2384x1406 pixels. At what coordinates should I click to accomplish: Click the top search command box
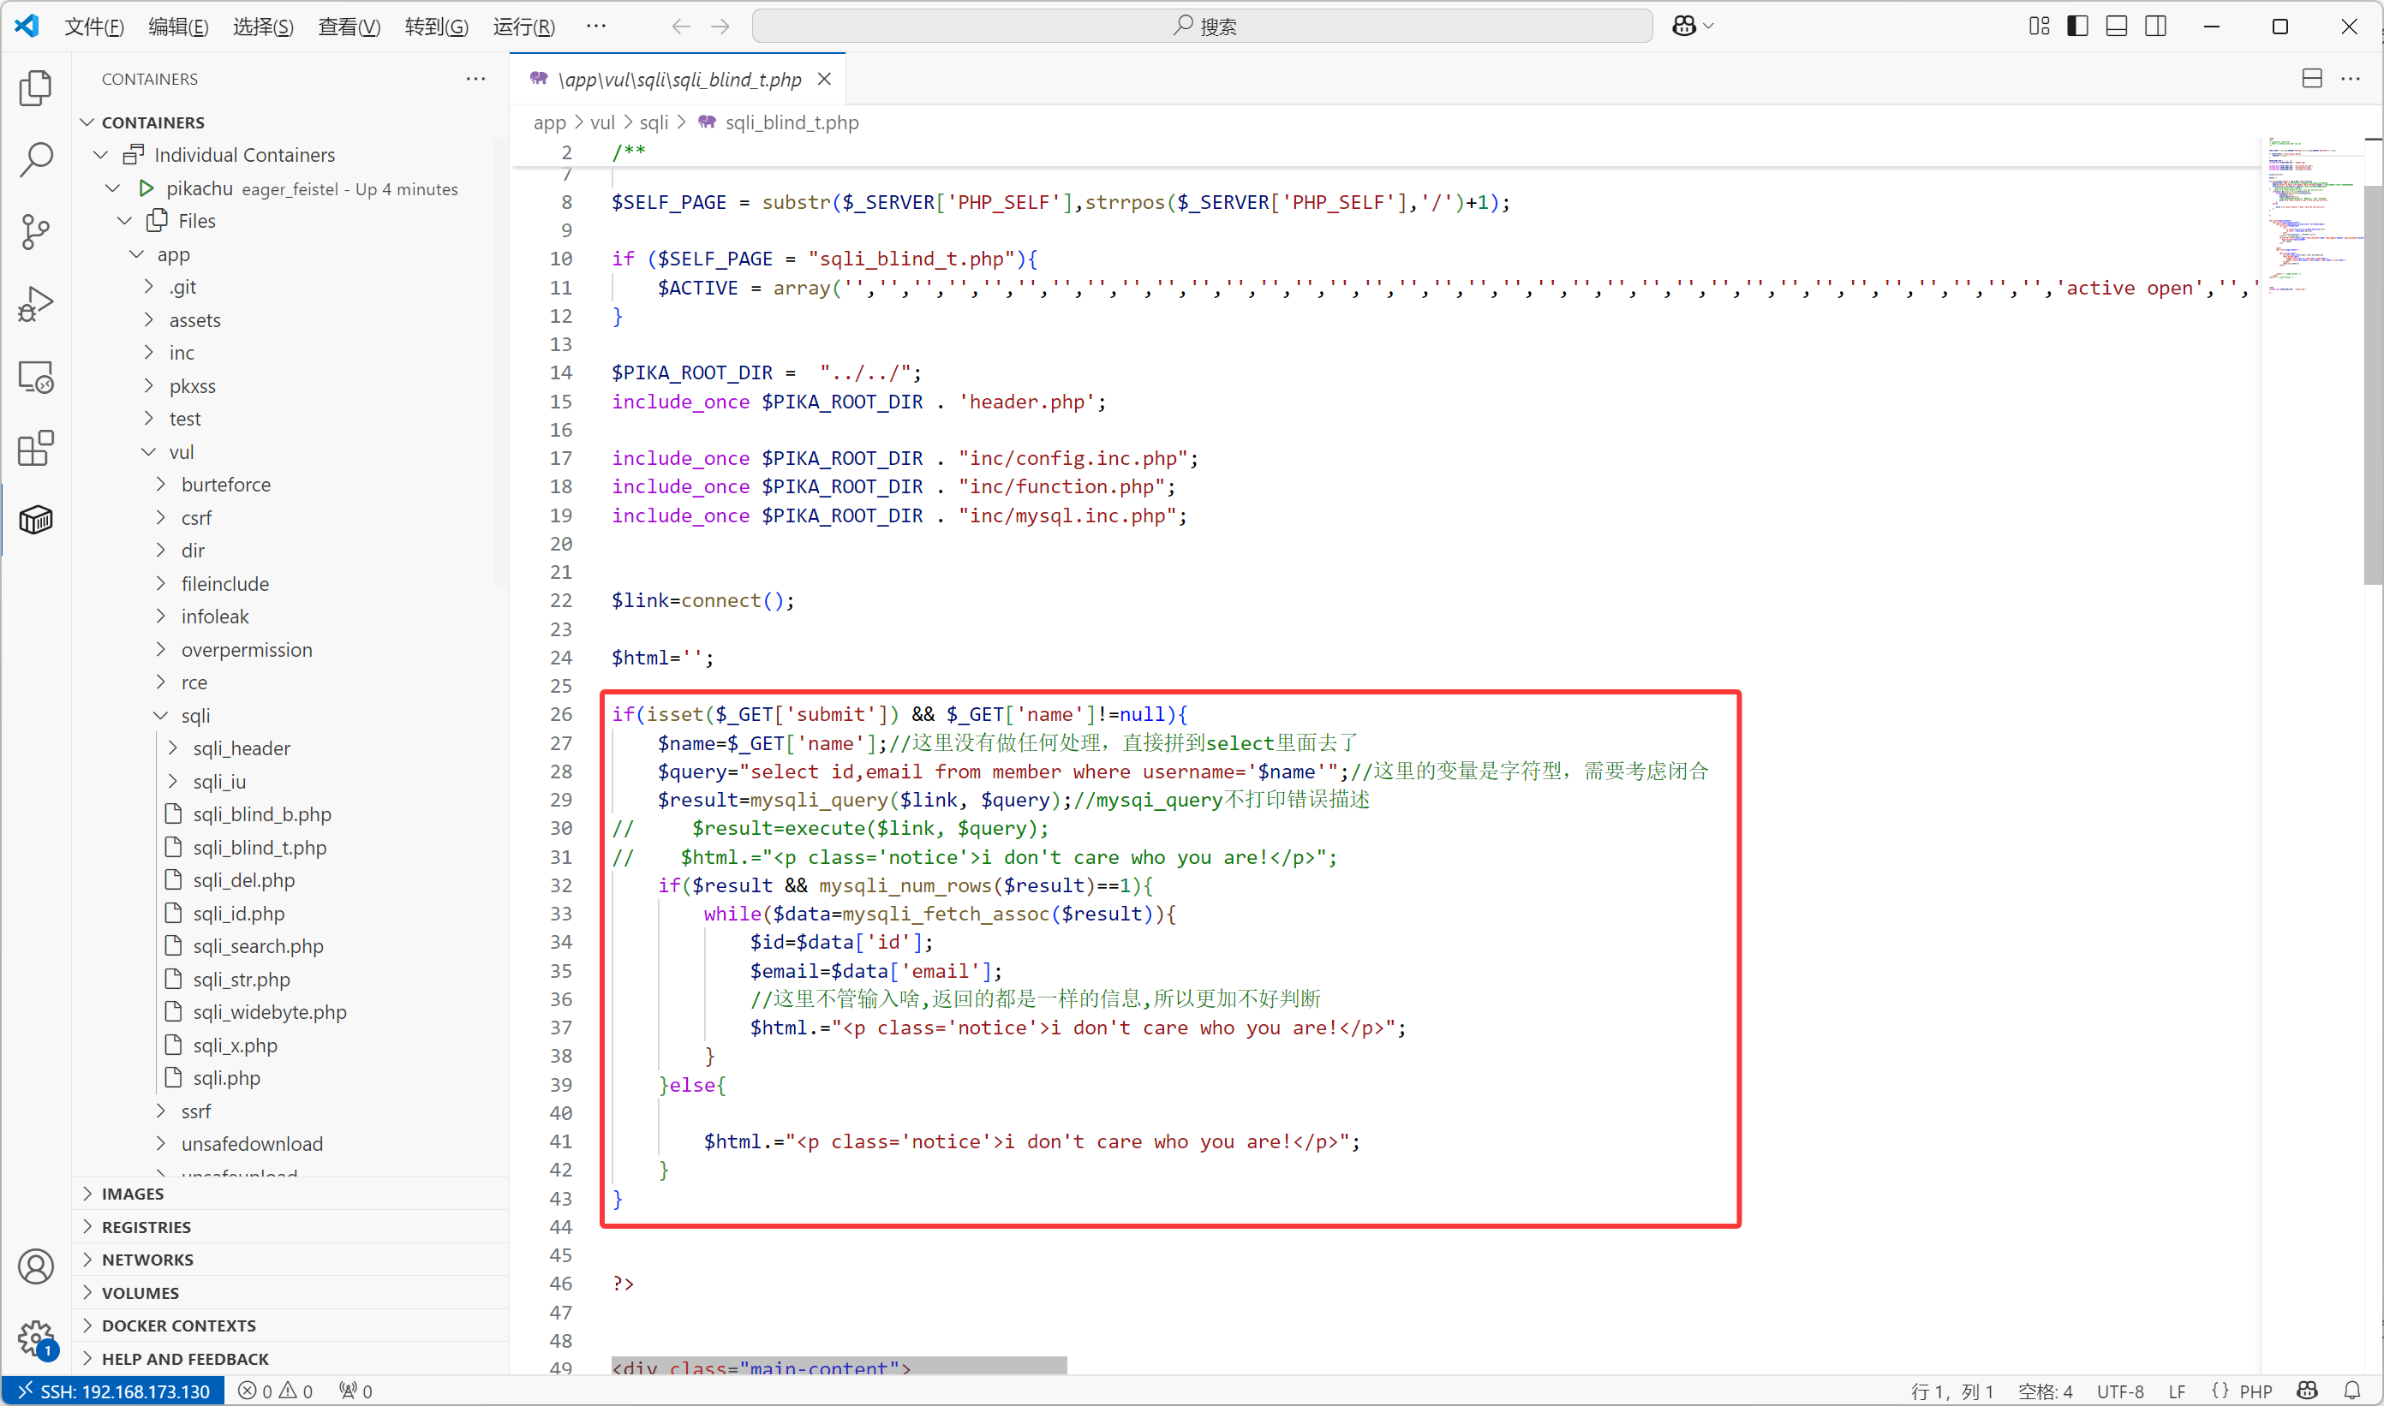pos(1202,26)
